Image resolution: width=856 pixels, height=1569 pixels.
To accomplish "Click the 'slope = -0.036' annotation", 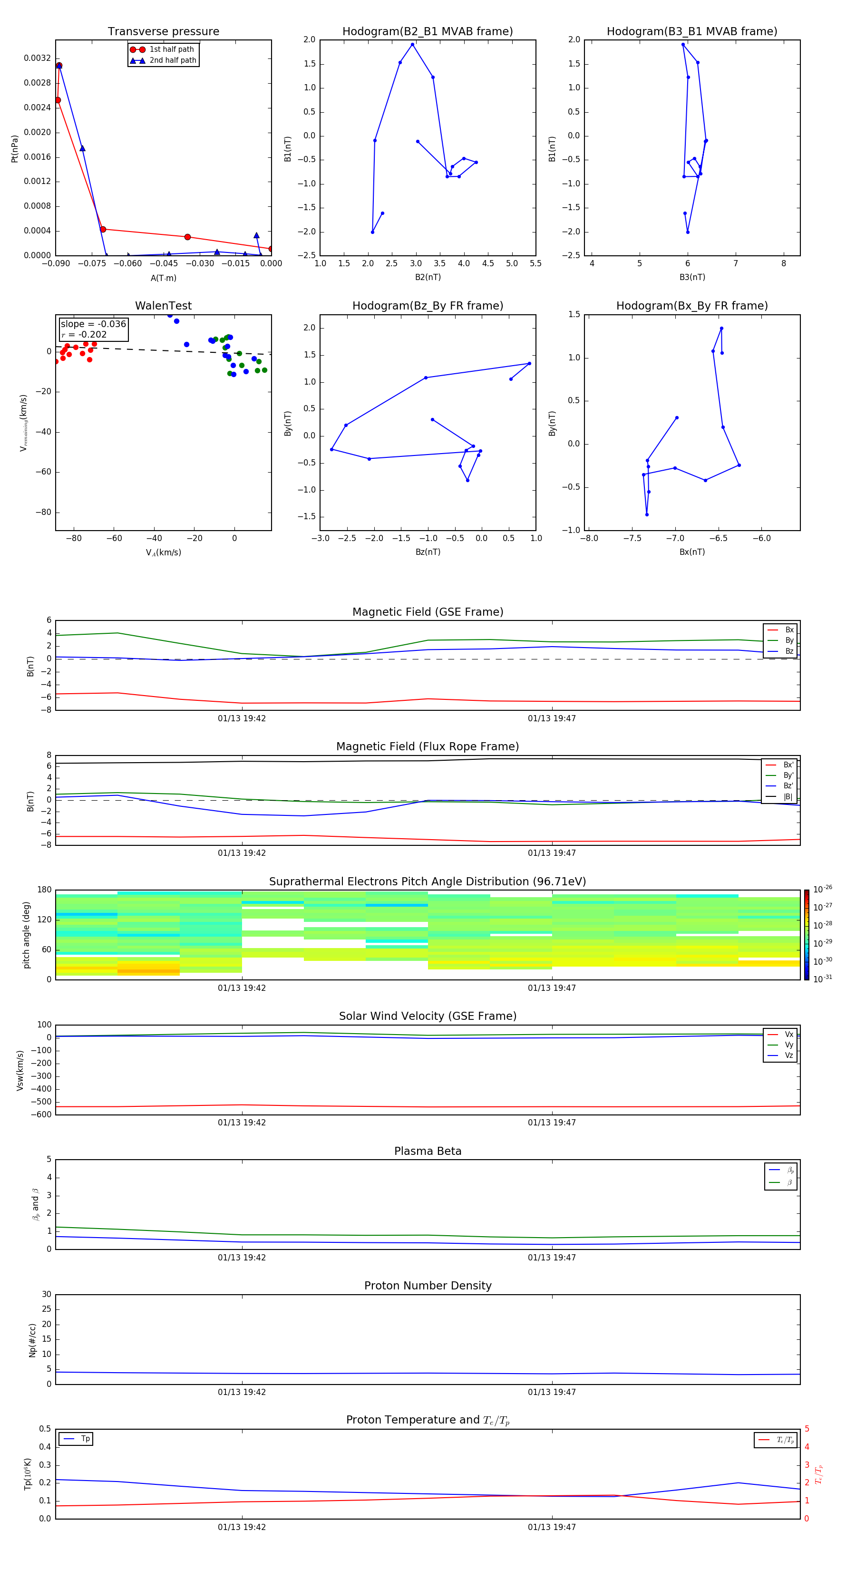I will coord(93,324).
